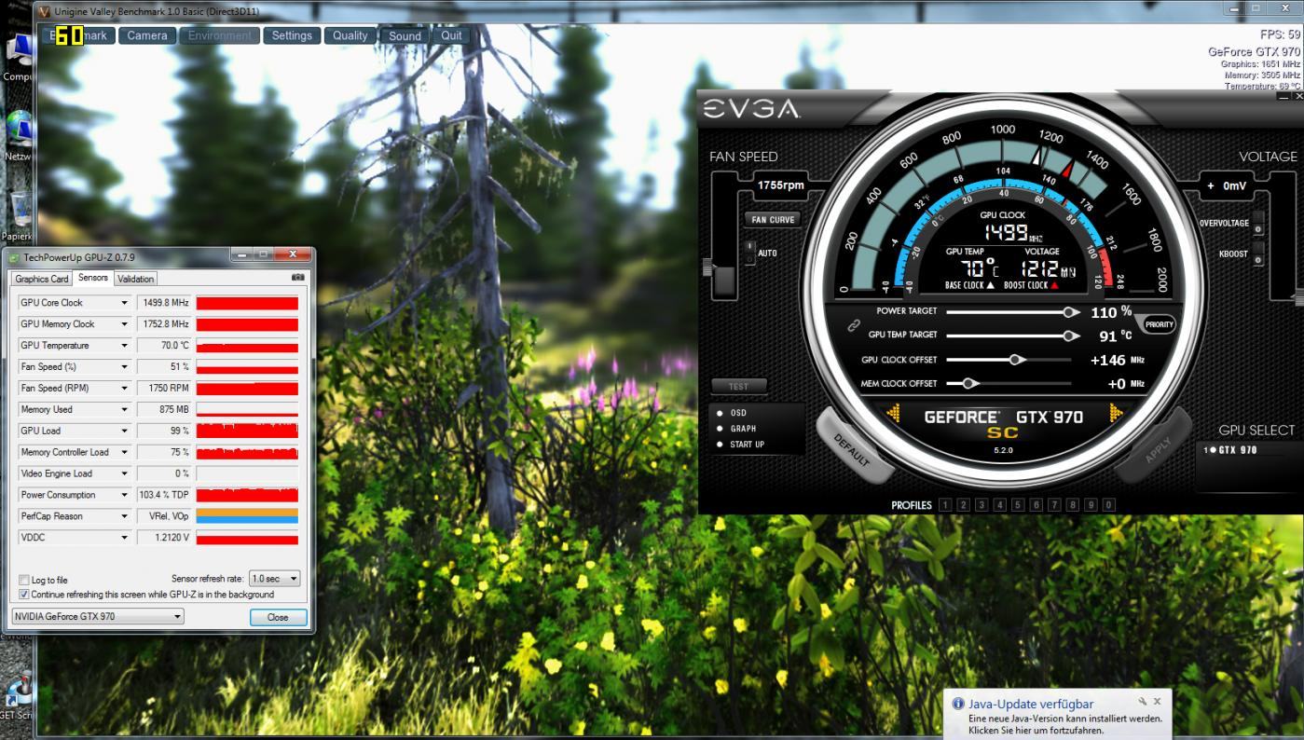Image resolution: width=1304 pixels, height=740 pixels.
Task: Select EVGA profile slot 9
Action: [1091, 505]
